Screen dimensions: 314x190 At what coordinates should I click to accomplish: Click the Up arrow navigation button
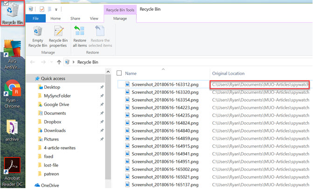point(59,62)
